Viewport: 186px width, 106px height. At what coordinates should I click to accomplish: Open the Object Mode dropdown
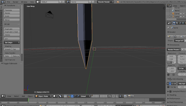coord(43,96)
